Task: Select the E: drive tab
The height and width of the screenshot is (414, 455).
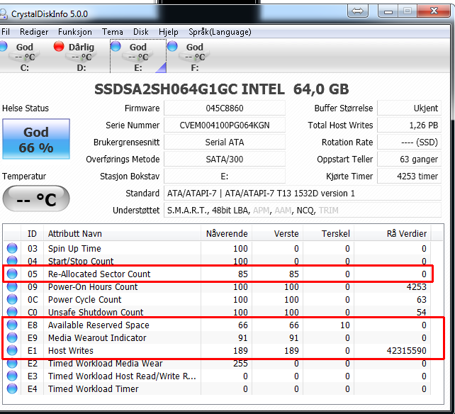Action: point(138,56)
